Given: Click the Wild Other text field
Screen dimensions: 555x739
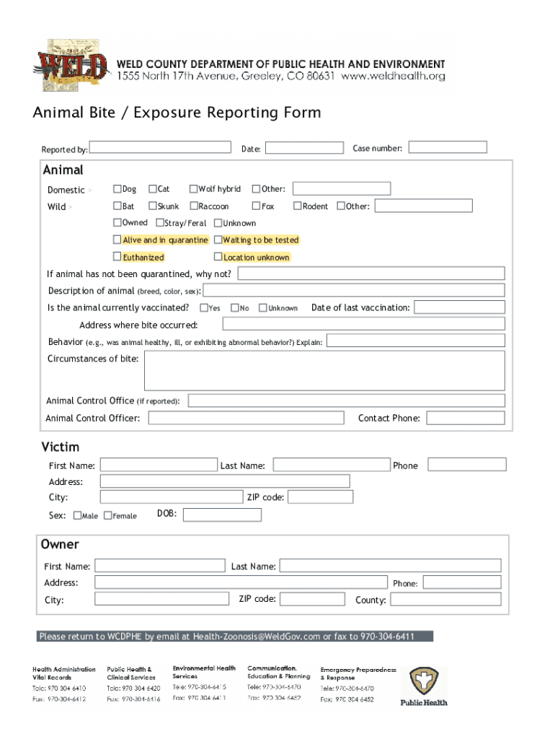Looking at the screenshot, I should 424,206.
